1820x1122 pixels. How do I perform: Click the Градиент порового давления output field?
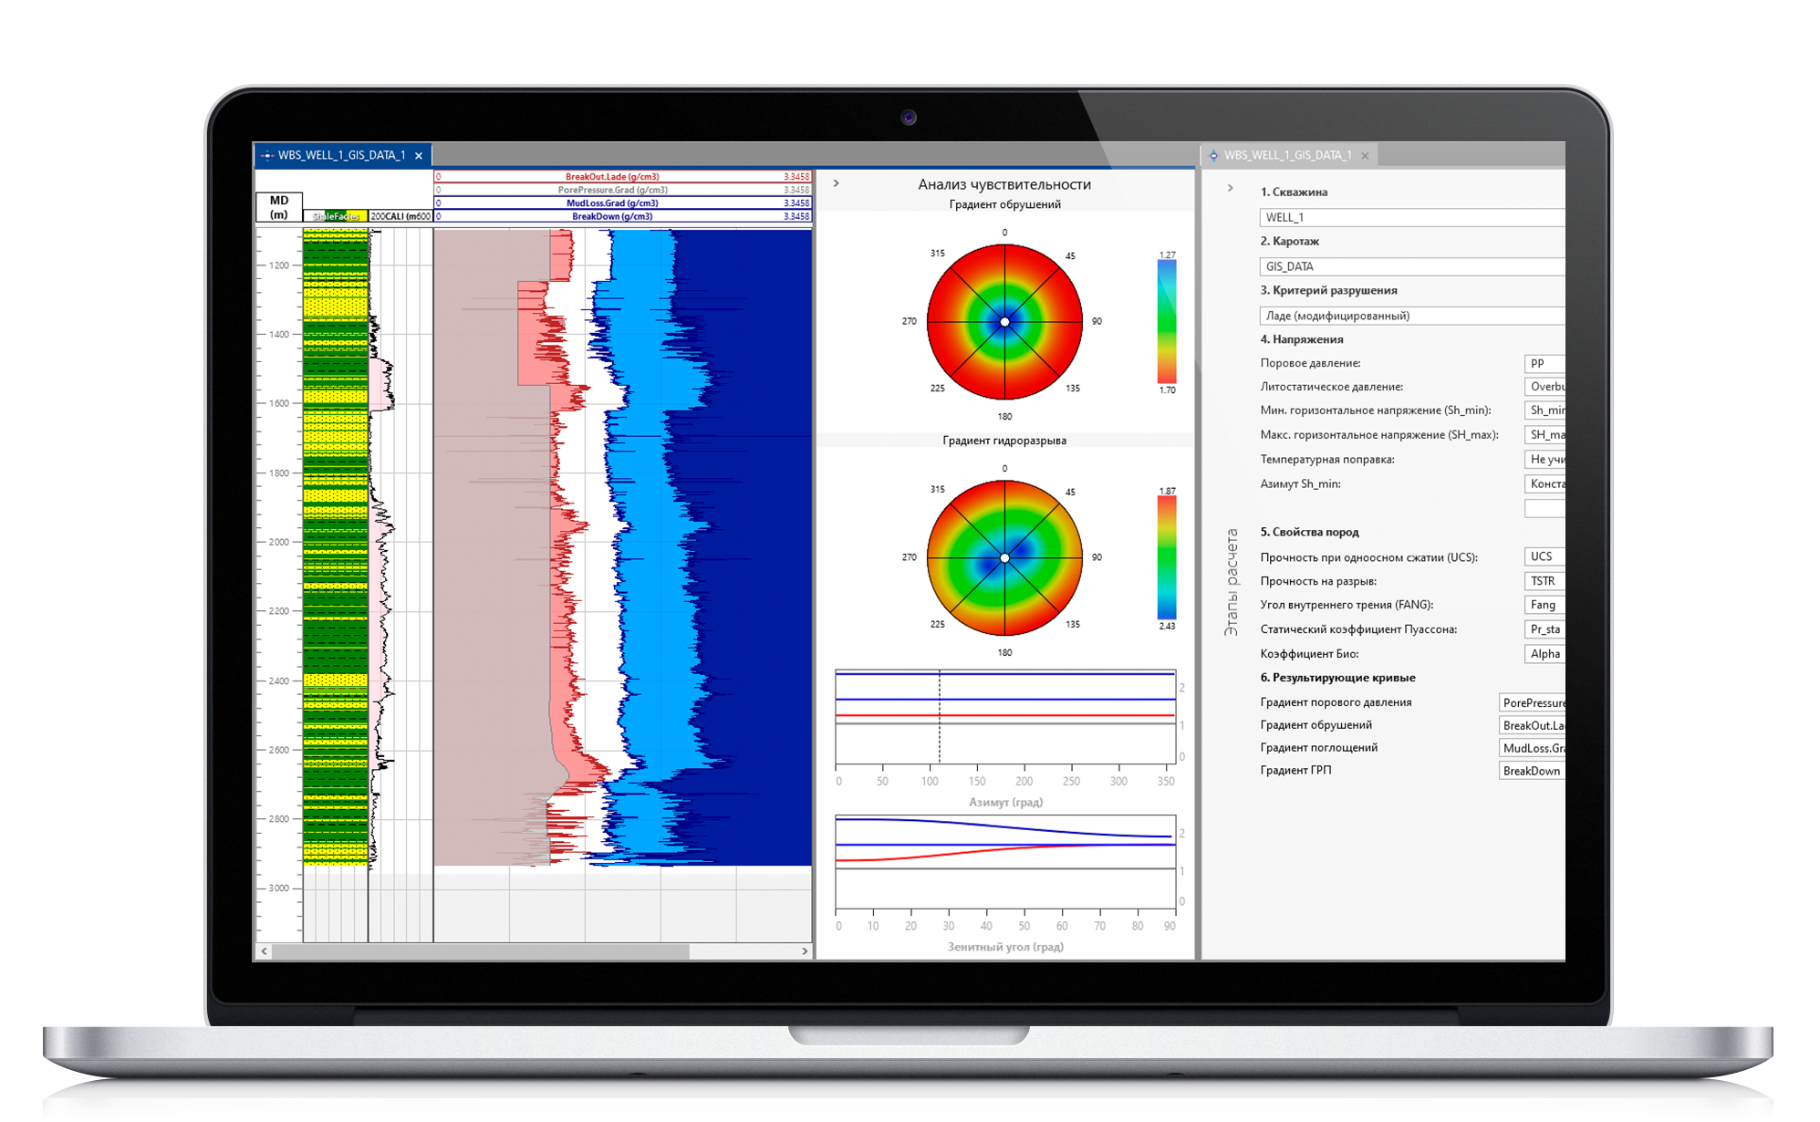(x=1532, y=702)
